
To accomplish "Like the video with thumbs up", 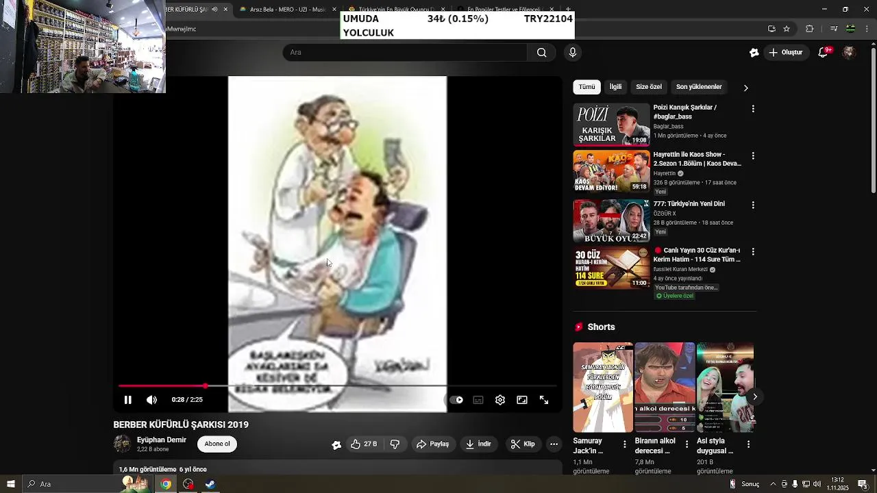I will (364, 444).
